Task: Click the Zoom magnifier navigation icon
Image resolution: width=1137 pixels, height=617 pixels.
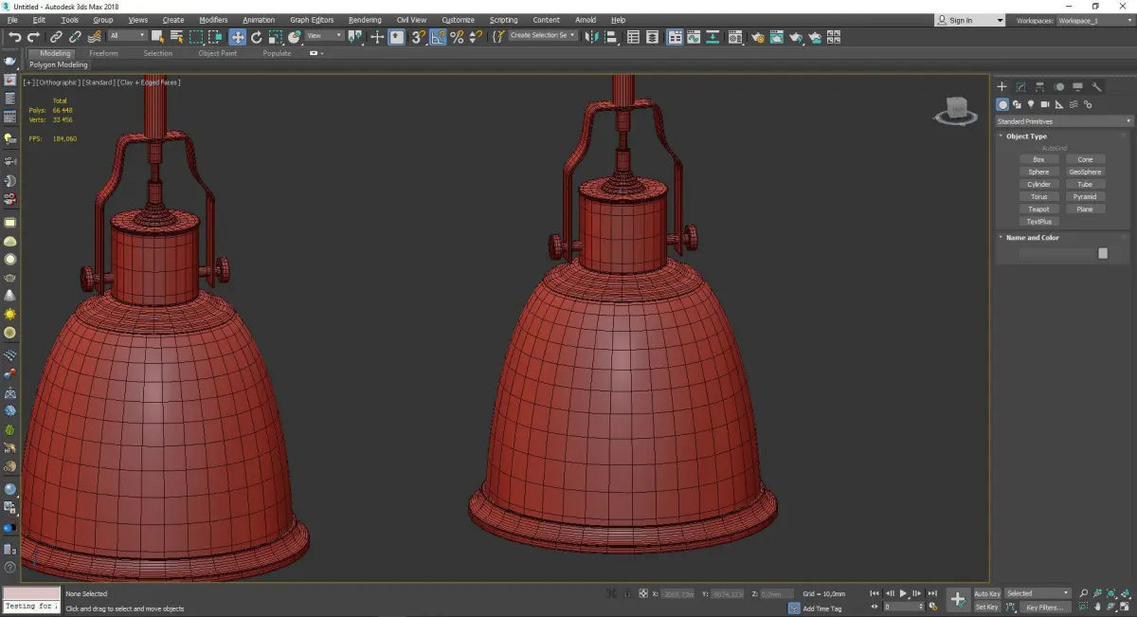Action: point(1084,593)
